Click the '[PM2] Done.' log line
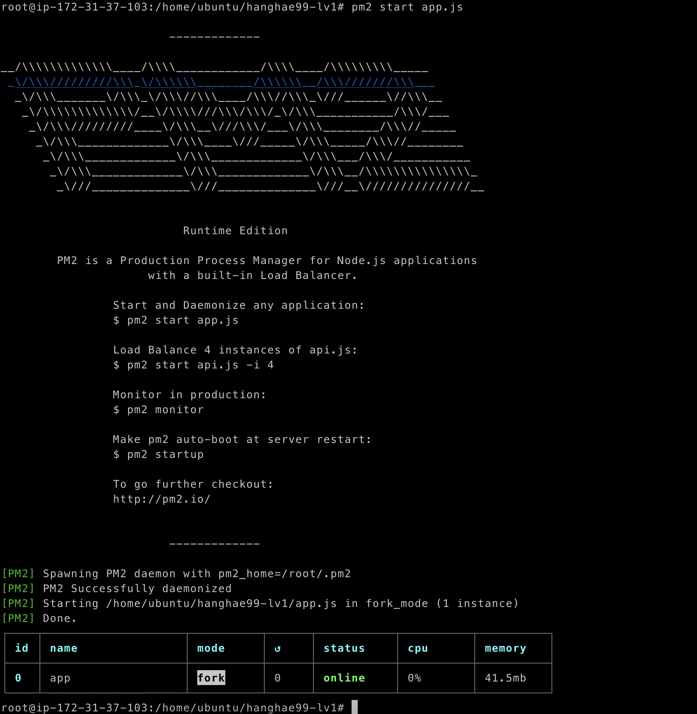 39,618
